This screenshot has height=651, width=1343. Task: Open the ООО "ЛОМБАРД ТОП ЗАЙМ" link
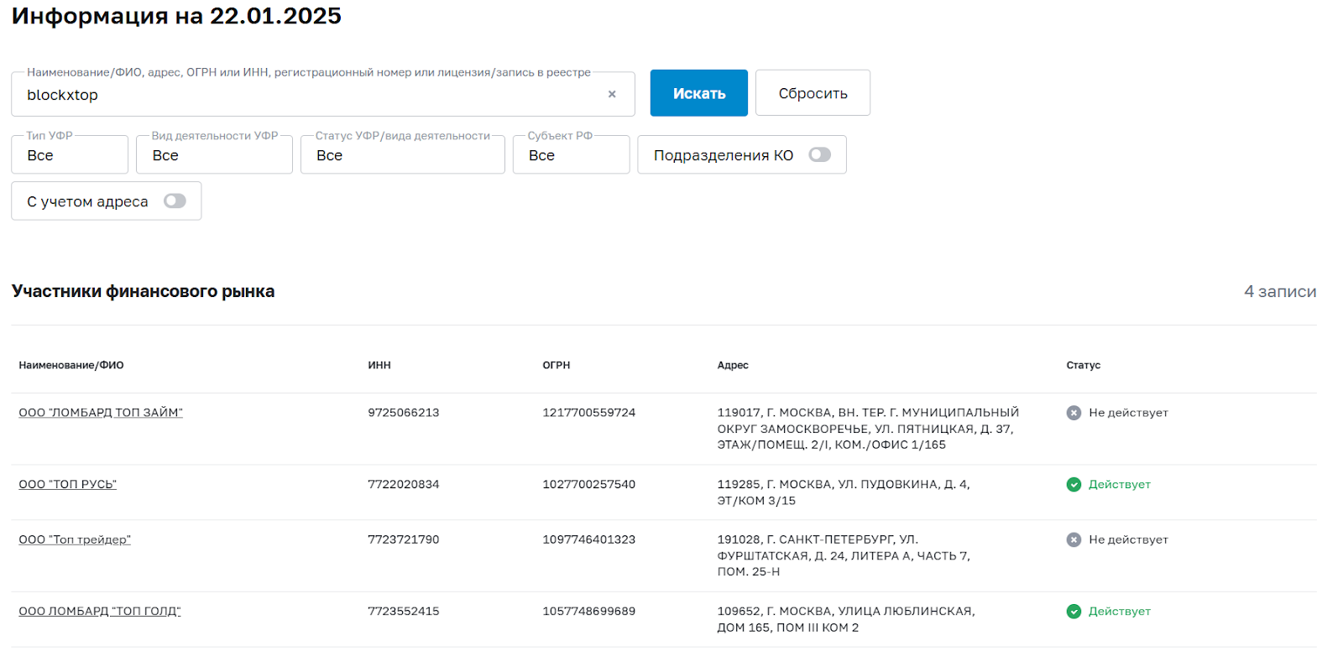[x=101, y=413]
